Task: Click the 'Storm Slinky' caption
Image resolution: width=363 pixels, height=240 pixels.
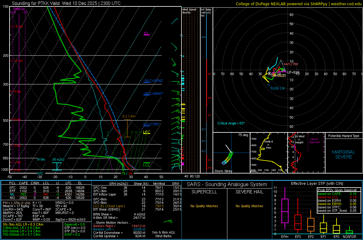Action: (223, 171)
